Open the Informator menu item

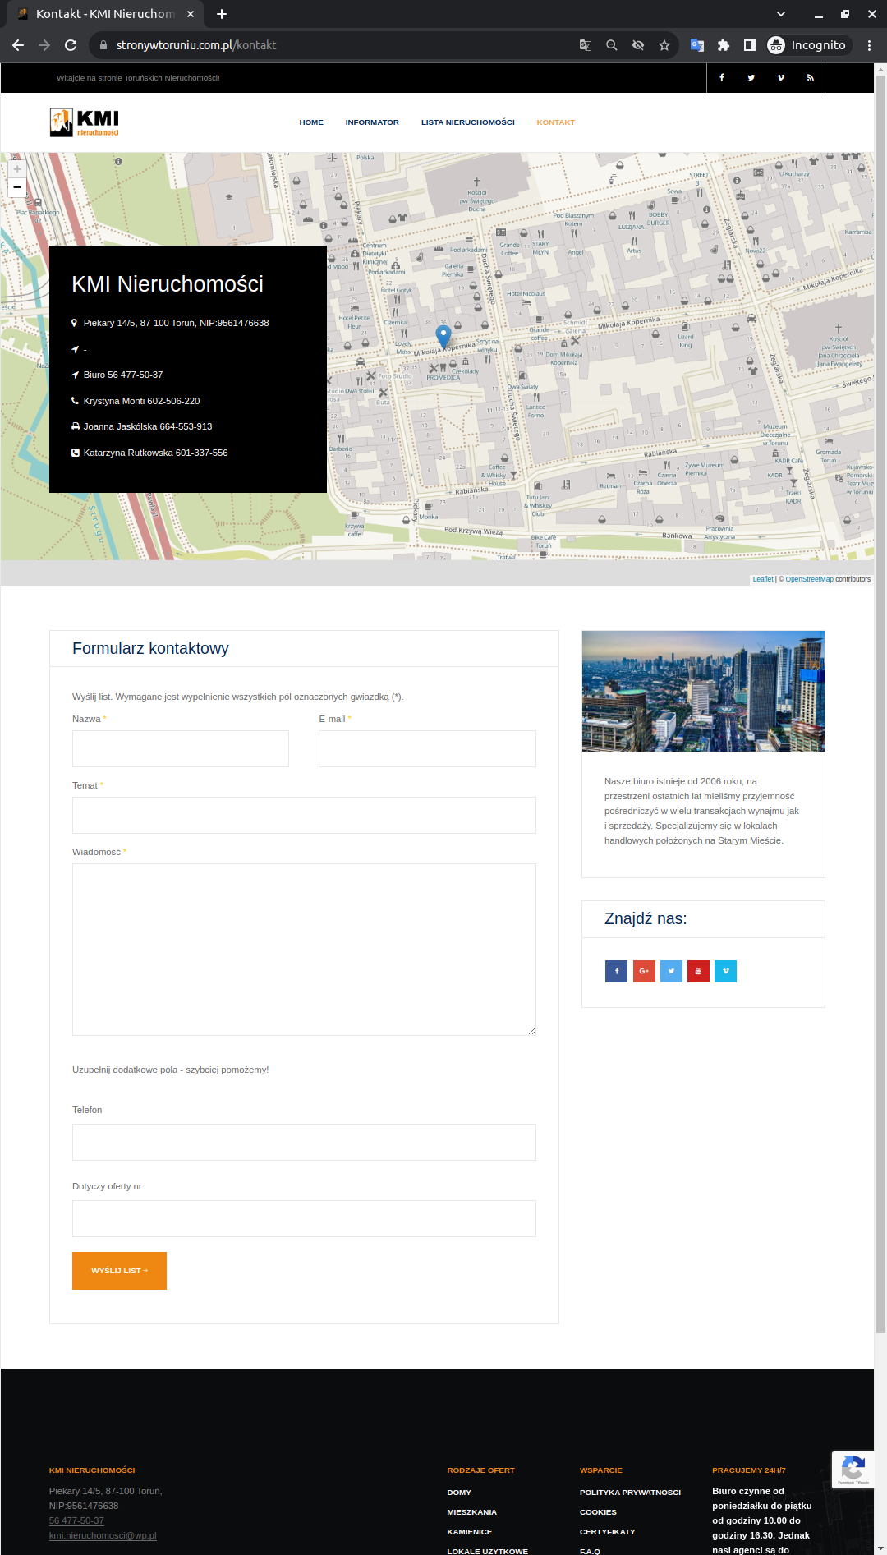pos(372,122)
